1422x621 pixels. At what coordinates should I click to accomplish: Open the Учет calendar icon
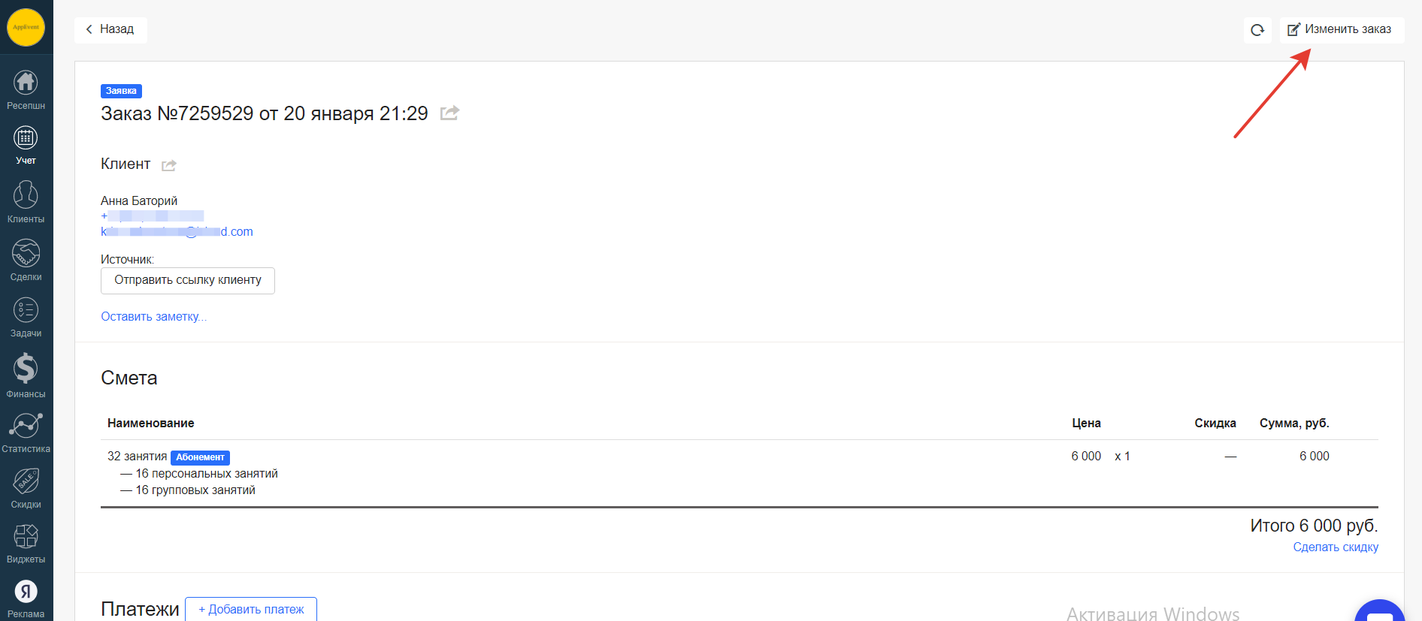[x=26, y=144]
